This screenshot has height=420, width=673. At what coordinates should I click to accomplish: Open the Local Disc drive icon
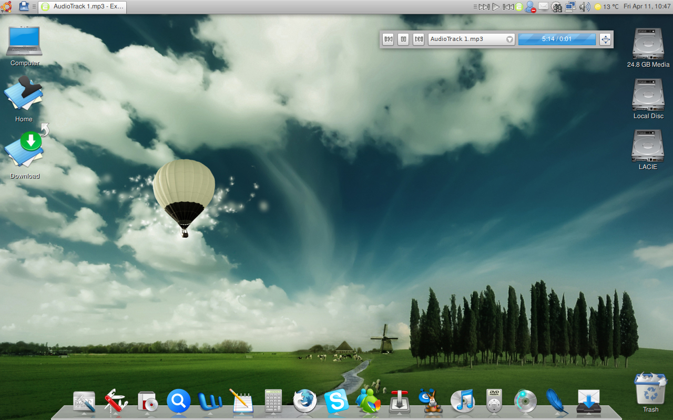(648, 99)
